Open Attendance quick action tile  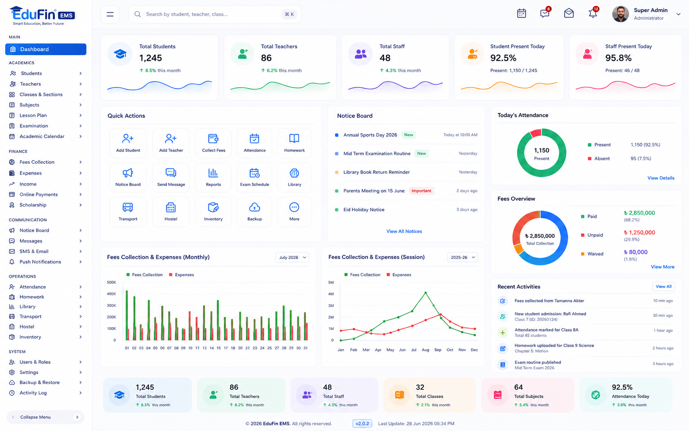(x=255, y=143)
